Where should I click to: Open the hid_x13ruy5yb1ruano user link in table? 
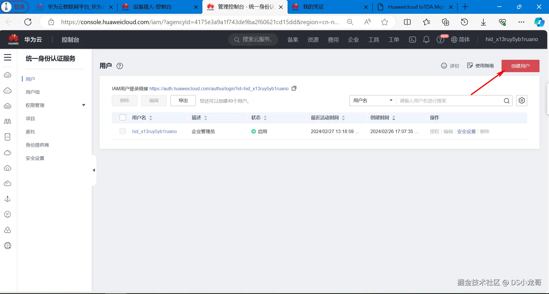(154, 131)
